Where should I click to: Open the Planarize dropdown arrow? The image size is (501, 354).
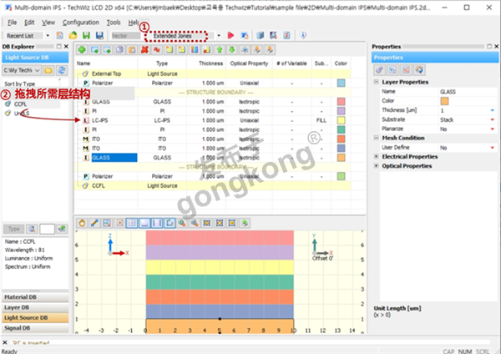pos(493,129)
